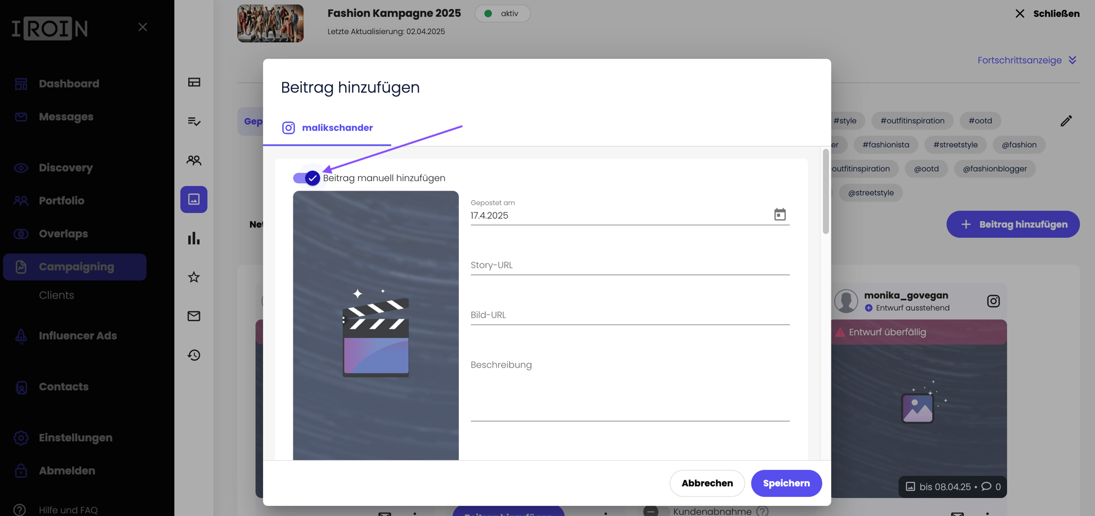
Task: Select Campaigning in sidebar
Action: (x=75, y=267)
